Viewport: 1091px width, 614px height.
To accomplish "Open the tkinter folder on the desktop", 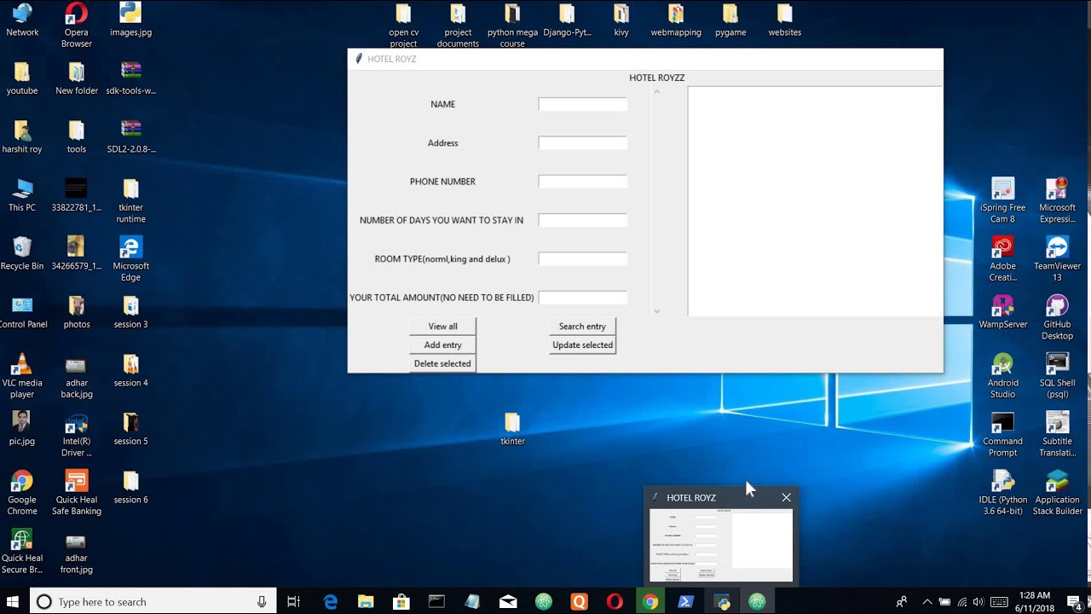I will click(512, 424).
